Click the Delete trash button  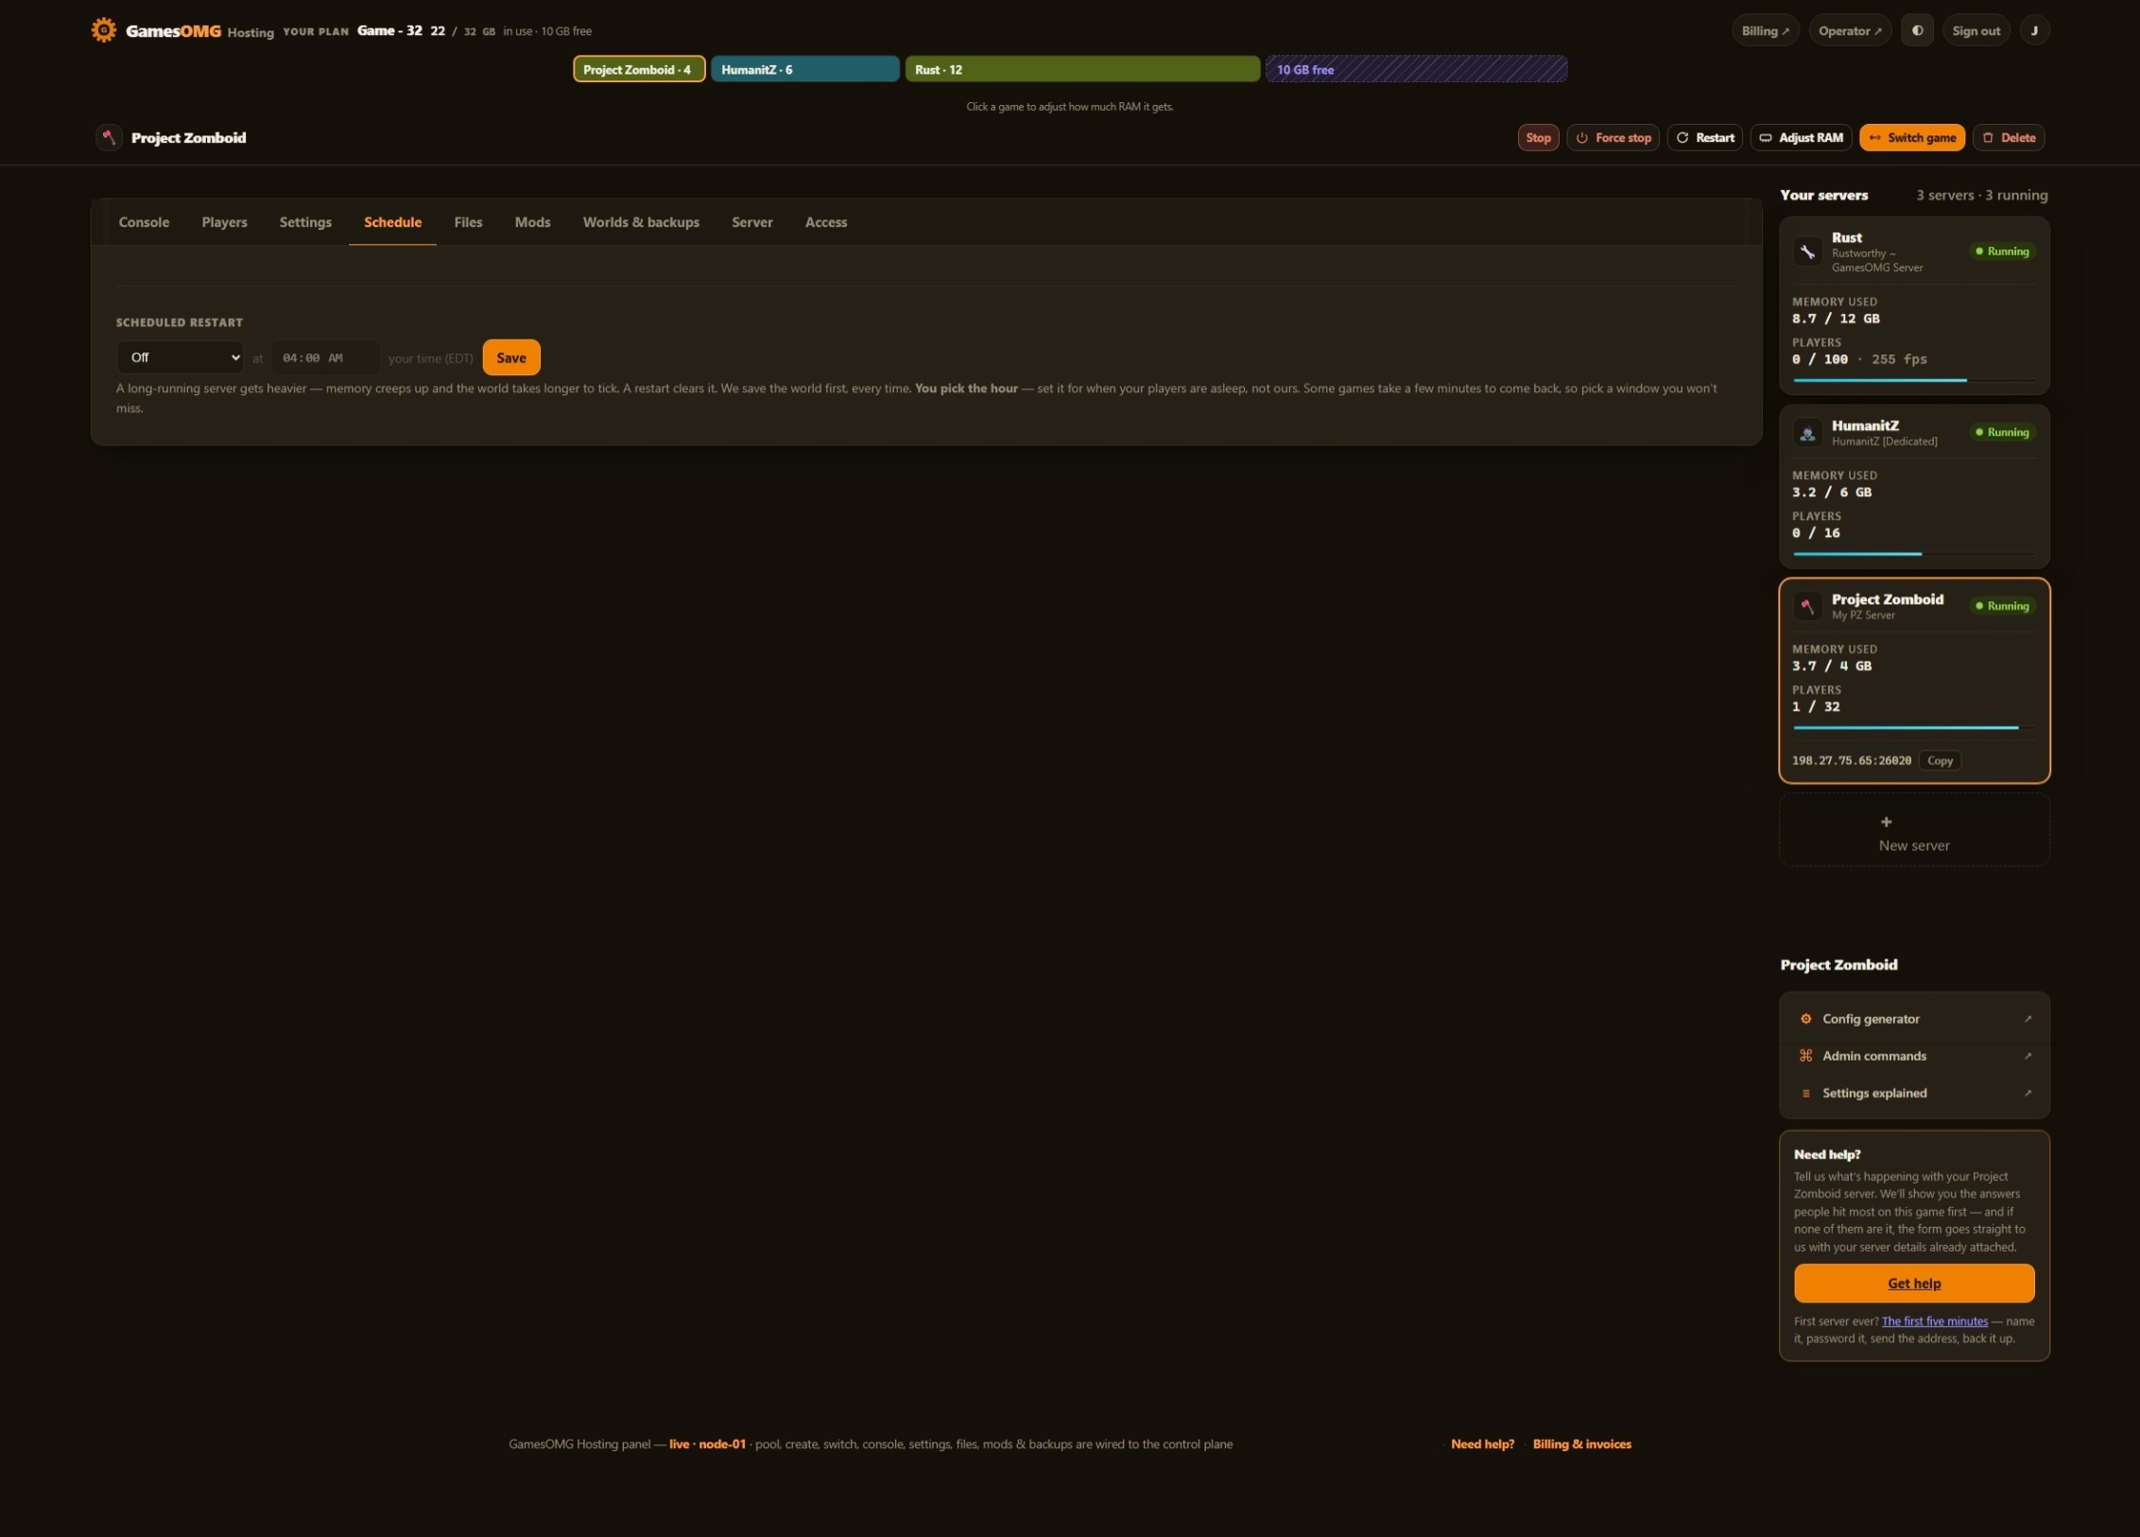click(x=2009, y=137)
